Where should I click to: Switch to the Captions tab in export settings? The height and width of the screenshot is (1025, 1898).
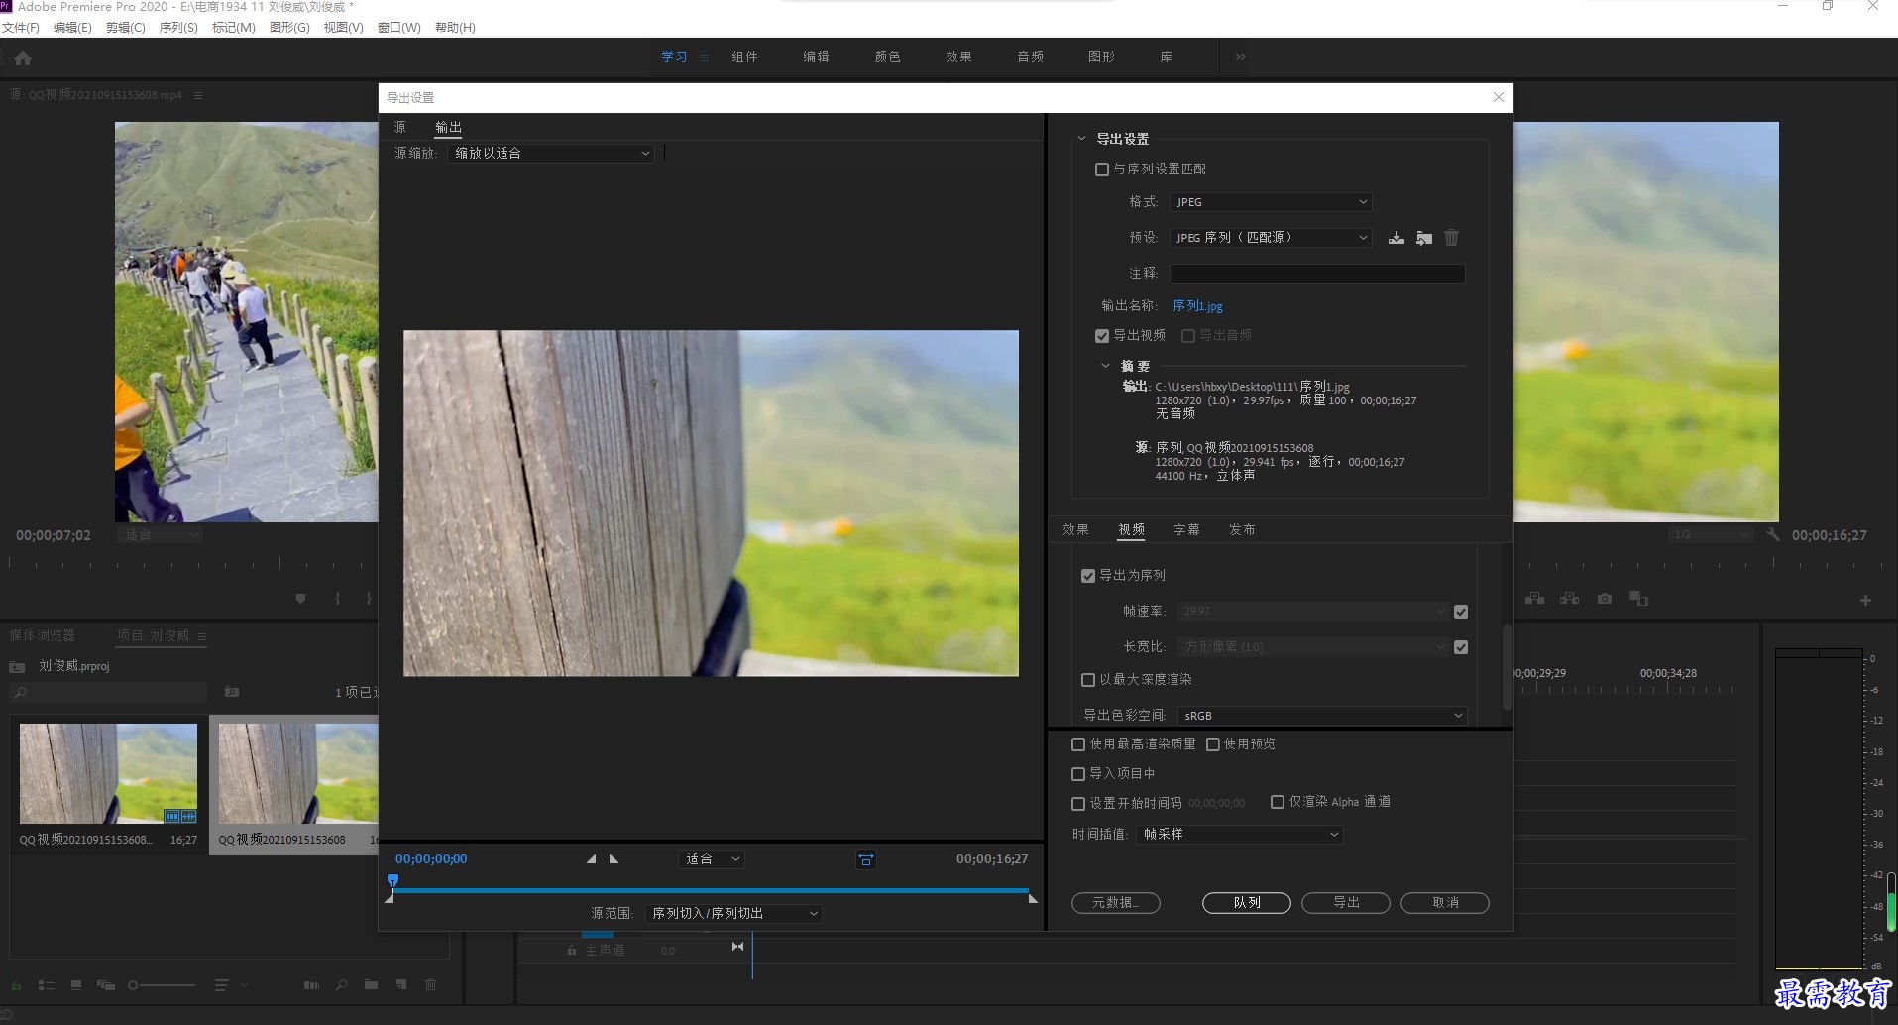1186,530
